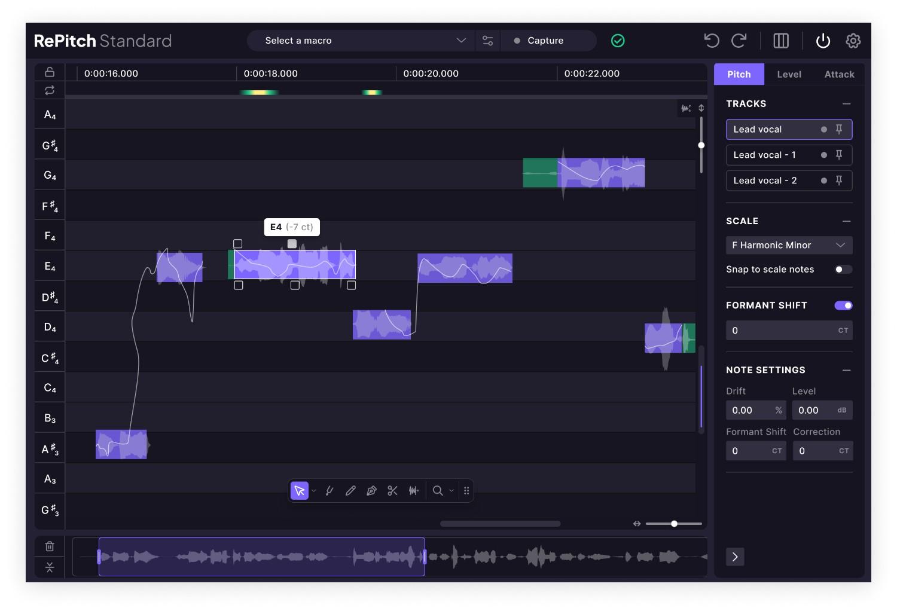Select the Pencil tool in the toolbar
The height and width of the screenshot is (611, 897).
pos(351,490)
